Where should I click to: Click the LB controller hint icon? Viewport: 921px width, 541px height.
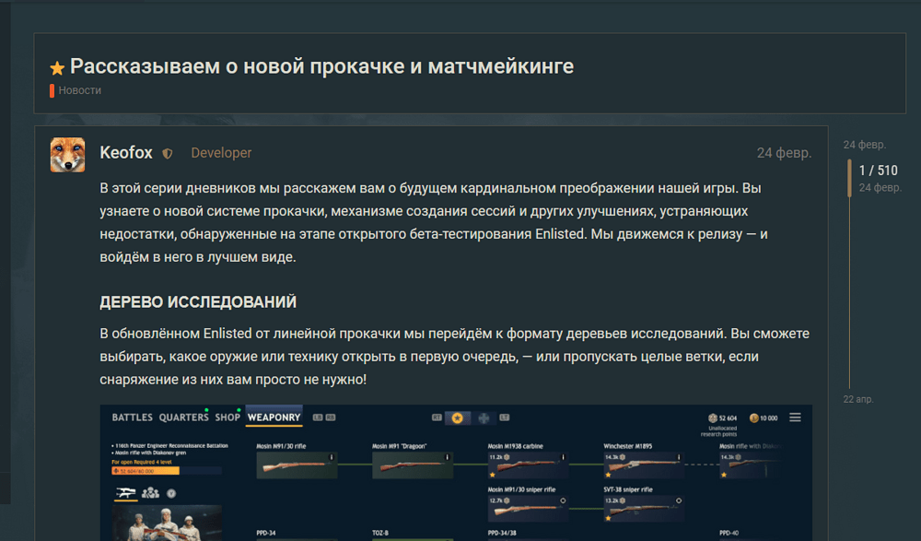(318, 418)
